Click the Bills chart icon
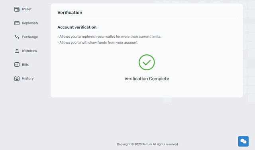The width and height of the screenshot is (255, 150). click(17, 65)
